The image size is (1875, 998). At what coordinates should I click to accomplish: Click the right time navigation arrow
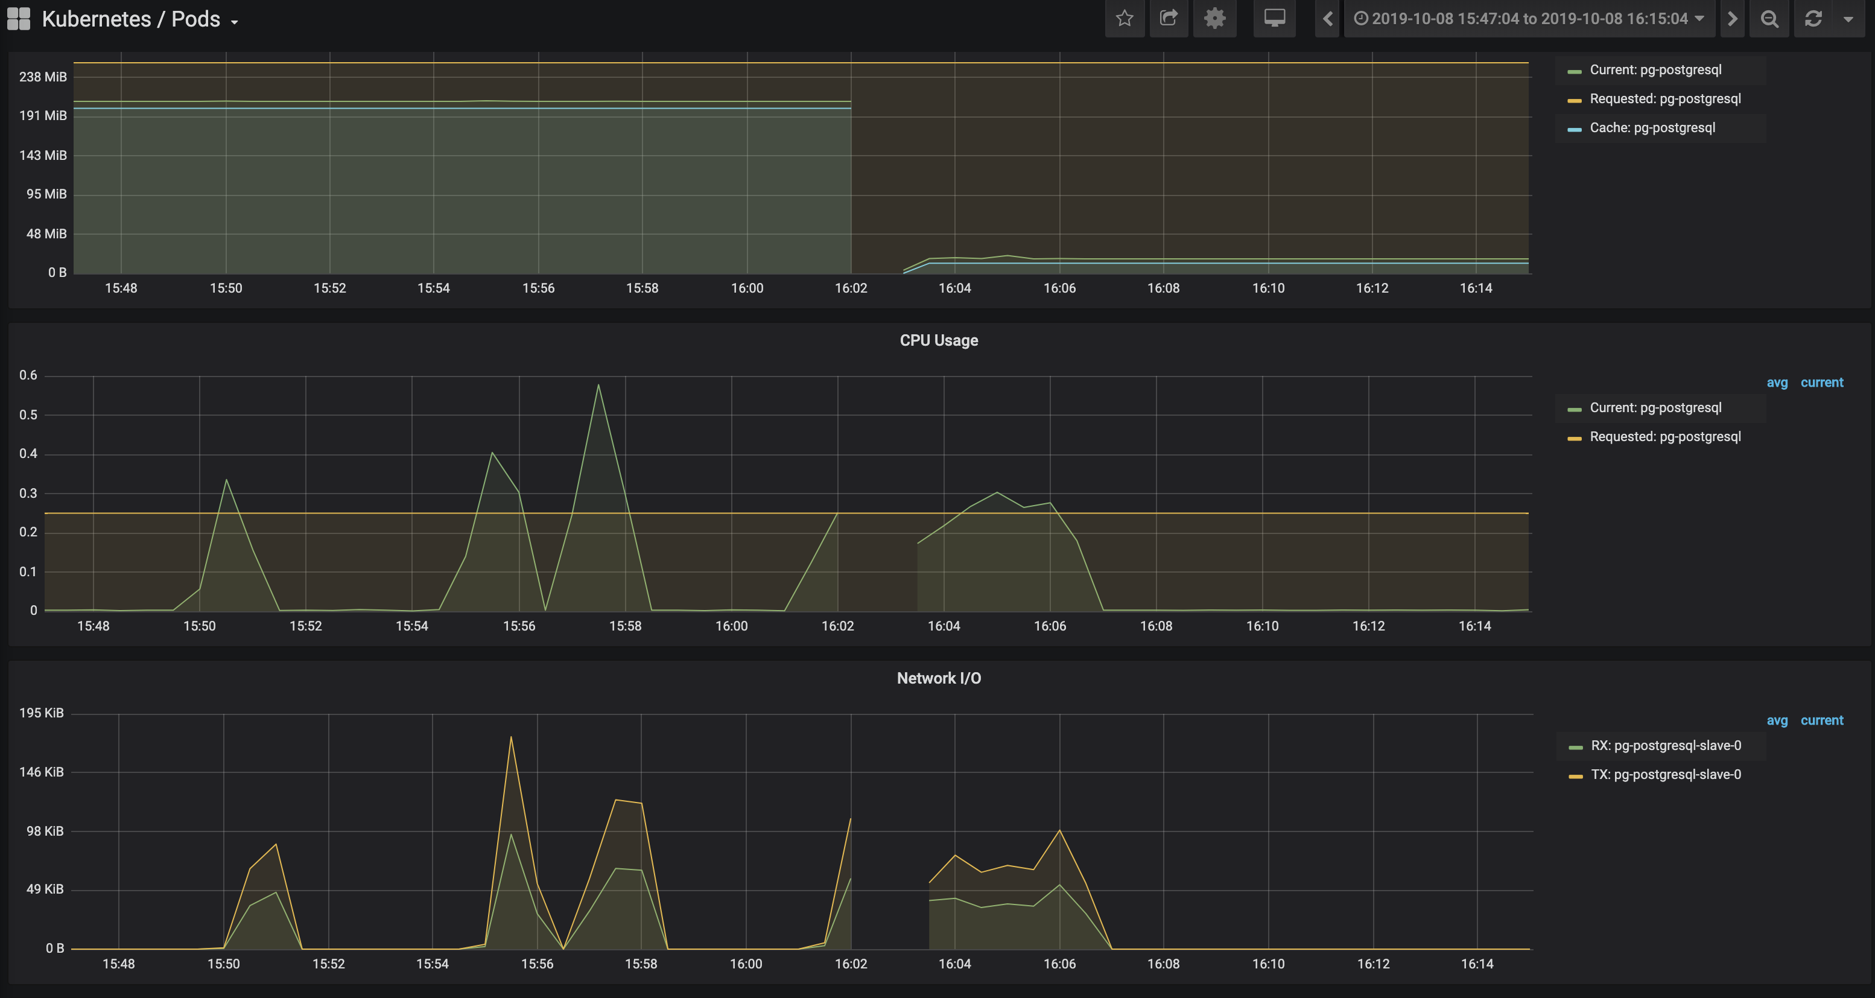coord(1731,20)
